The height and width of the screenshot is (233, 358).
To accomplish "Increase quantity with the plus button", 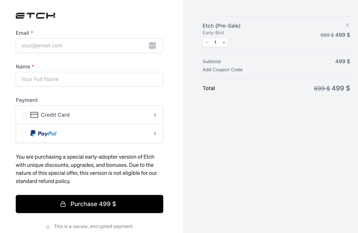I will tap(224, 42).
